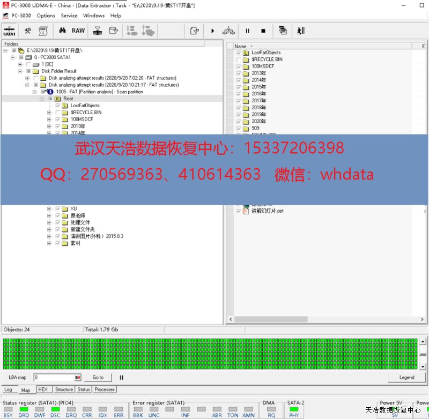Expand the 100MSDCF folder in tree
Screen dimensions: 429x419
pos(49,119)
